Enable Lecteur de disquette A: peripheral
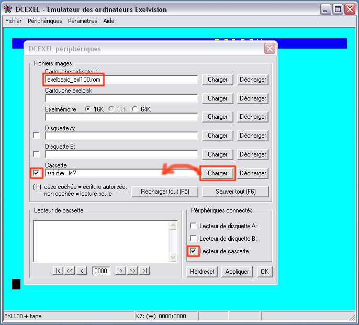 (x=193, y=226)
